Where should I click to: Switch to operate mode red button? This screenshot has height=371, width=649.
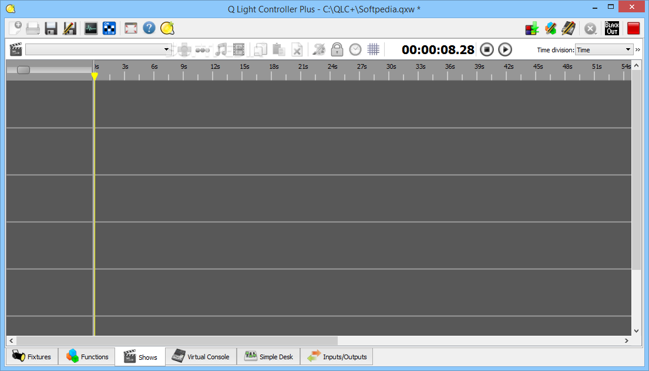click(633, 29)
